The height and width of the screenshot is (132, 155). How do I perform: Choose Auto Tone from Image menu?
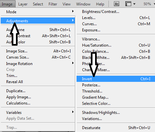click(38, 30)
